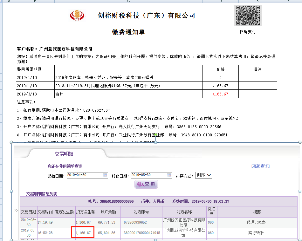This screenshot has width=302, height=241.
Task: Open calendar picker for end date
Action: tap(169, 175)
